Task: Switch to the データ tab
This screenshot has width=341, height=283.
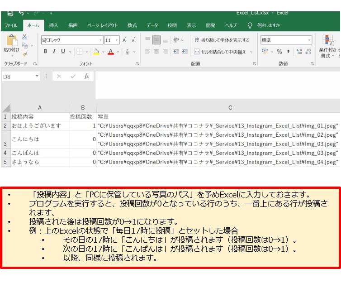Action: 152,25
